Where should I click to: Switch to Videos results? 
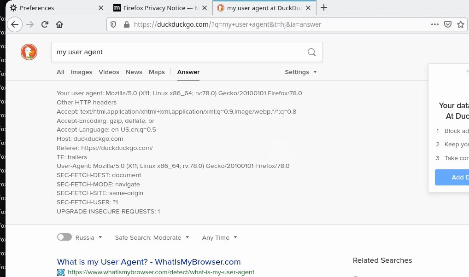pyautogui.click(x=109, y=72)
